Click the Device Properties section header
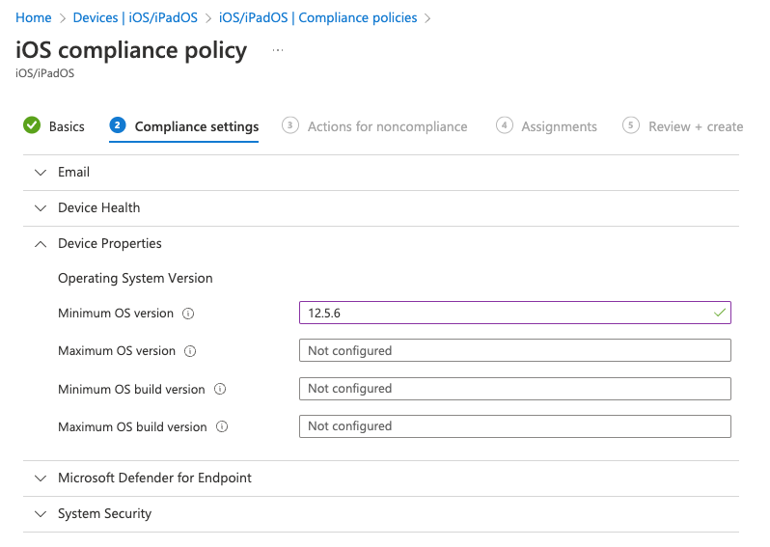This screenshot has height=547, width=770. 381,243
